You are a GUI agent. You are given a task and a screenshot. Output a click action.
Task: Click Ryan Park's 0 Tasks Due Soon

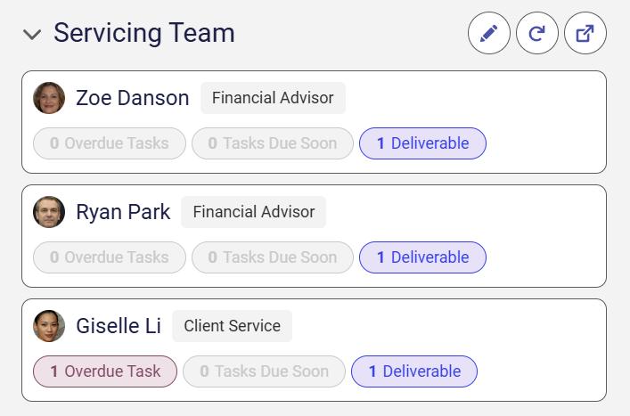(273, 257)
